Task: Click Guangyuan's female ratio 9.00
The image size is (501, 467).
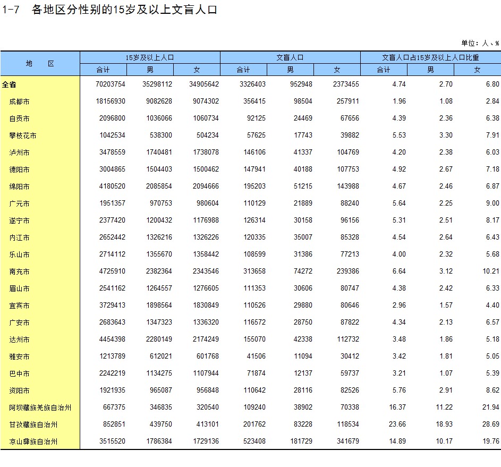Action: pyautogui.click(x=492, y=203)
